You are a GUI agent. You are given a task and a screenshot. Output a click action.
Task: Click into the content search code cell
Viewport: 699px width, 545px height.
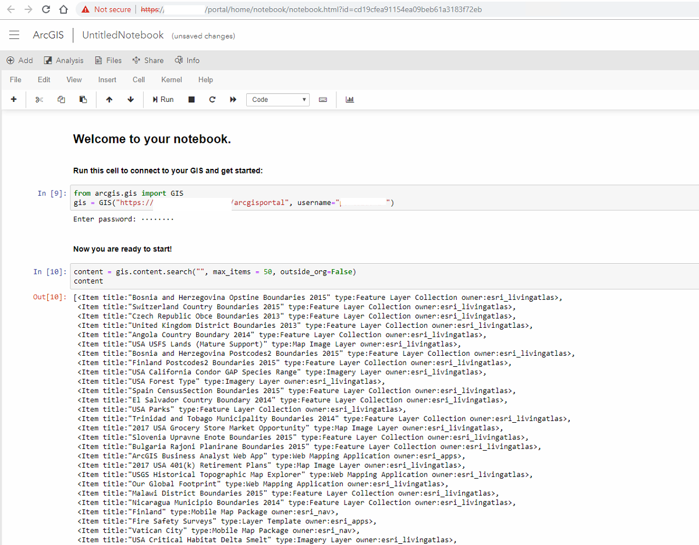[x=384, y=277]
